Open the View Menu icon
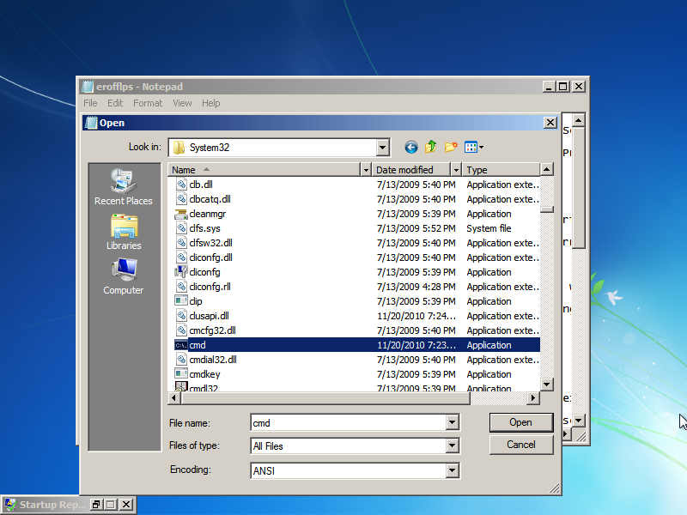The image size is (687, 515). tap(471, 147)
